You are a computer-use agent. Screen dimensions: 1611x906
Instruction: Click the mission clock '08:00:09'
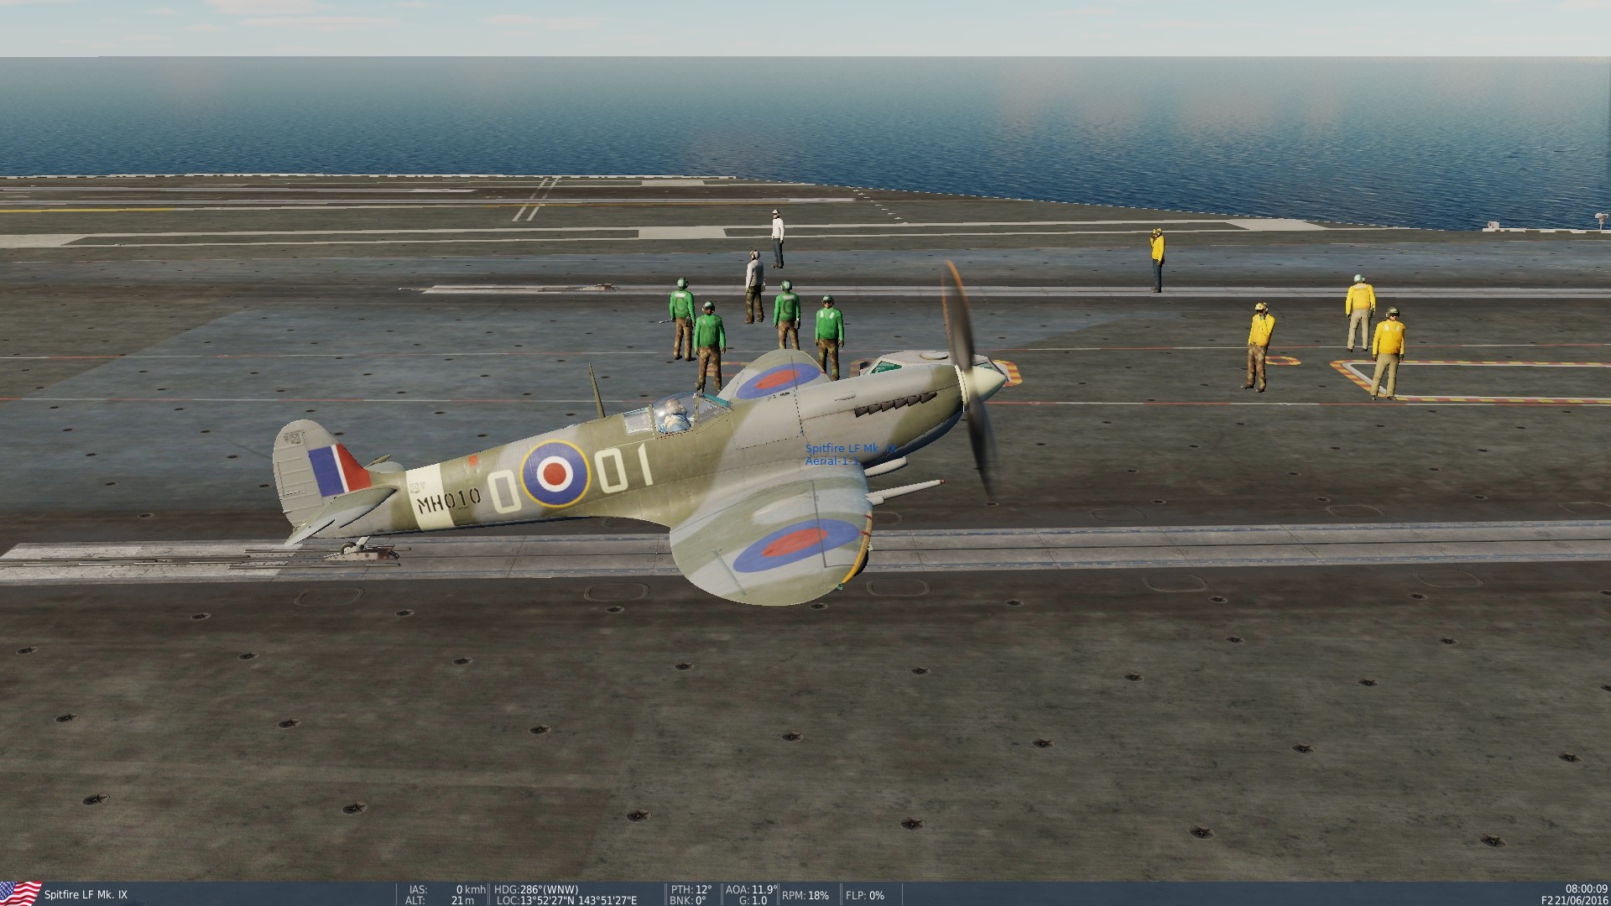1586,888
